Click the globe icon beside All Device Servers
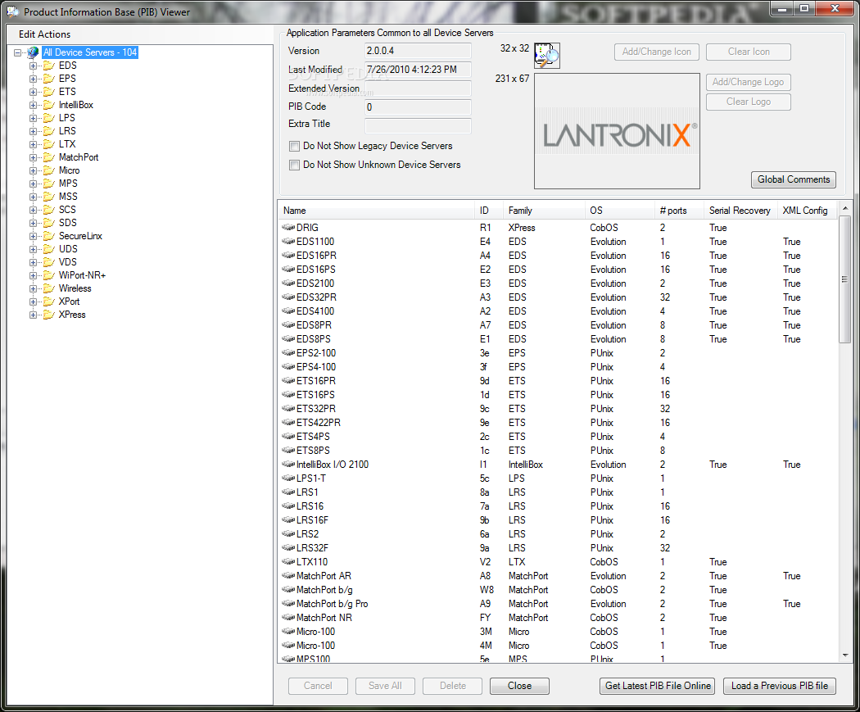The image size is (860, 712). tap(33, 52)
